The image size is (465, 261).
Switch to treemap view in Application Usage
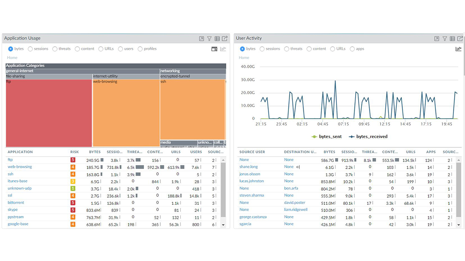click(x=214, y=49)
